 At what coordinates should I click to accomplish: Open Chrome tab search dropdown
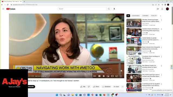coord(158,1)
